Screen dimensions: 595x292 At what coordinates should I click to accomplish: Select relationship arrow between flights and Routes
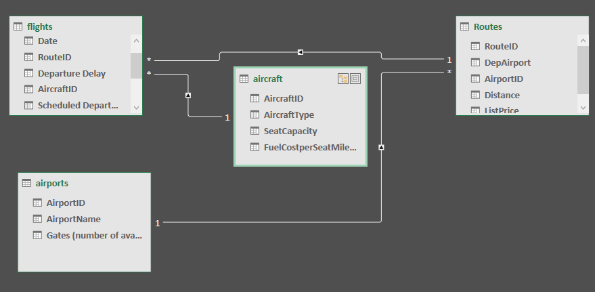point(300,51)
